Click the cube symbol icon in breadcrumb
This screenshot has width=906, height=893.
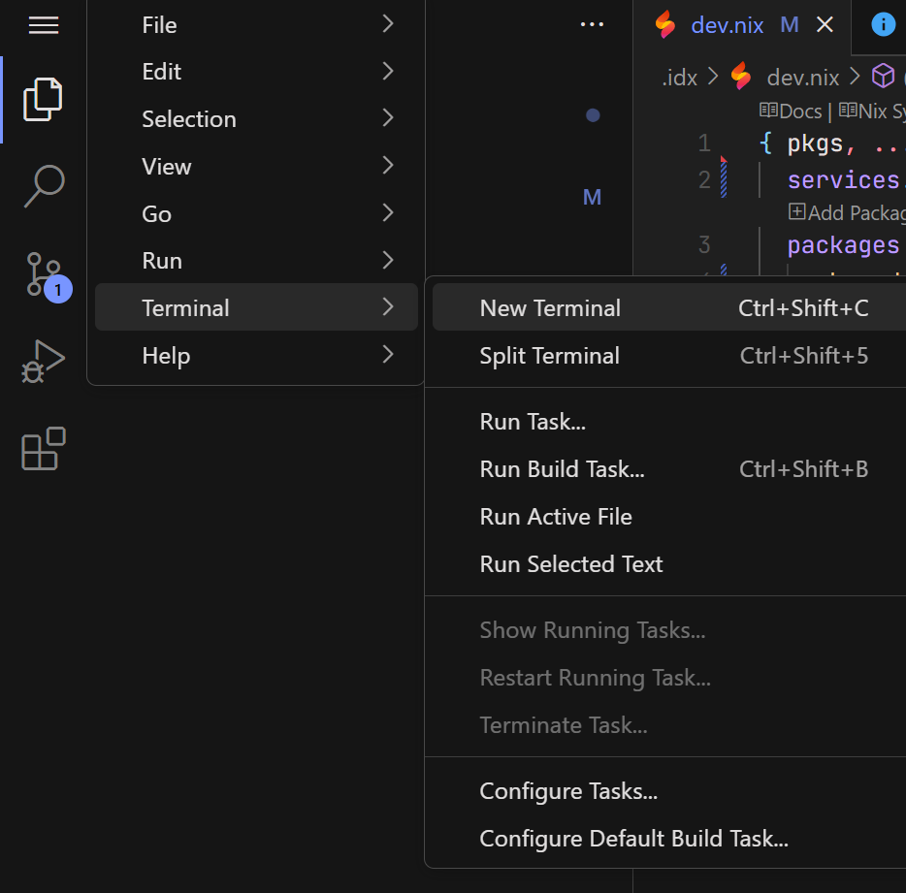click(883, 77)
